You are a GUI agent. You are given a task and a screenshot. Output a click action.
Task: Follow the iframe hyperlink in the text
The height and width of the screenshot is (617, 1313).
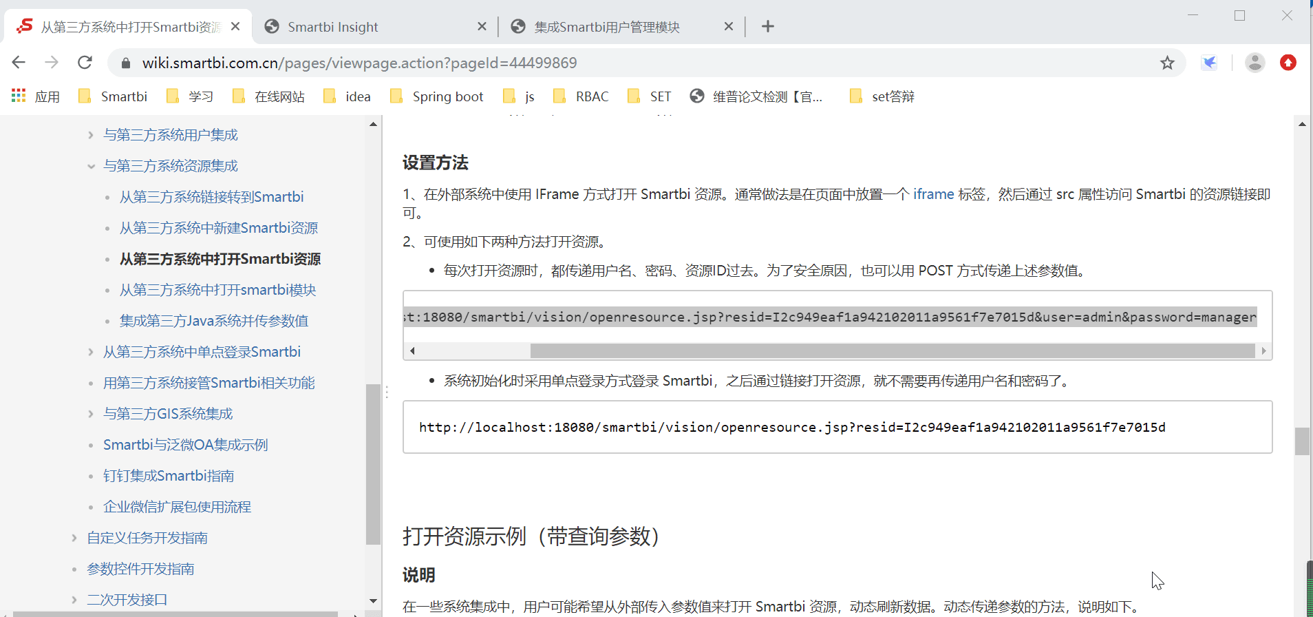[933, 194]
